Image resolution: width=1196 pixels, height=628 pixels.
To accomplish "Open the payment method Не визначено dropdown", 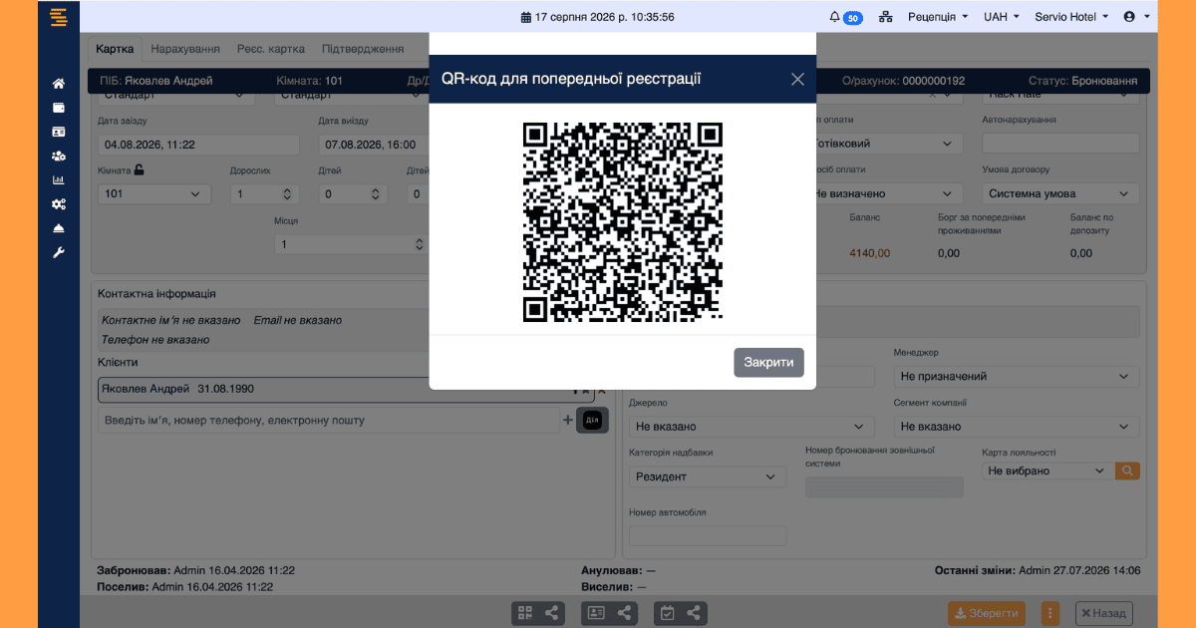I will (889, 193).
